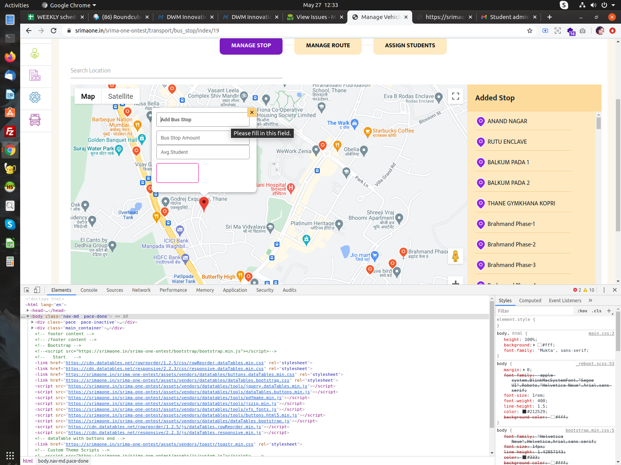The image size is (621, 465).
Task: Click the Starbucks Coffee map marker
Action: click(x=368, y=133)
